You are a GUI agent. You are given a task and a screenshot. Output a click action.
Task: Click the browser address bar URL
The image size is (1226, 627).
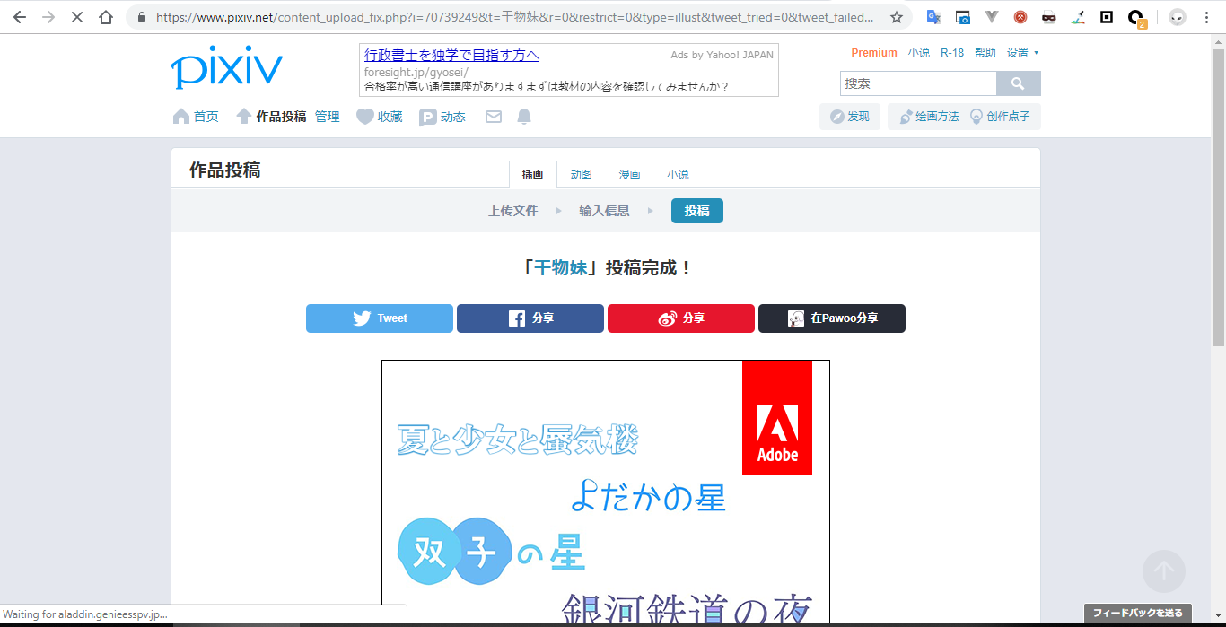tap(514, 17)
